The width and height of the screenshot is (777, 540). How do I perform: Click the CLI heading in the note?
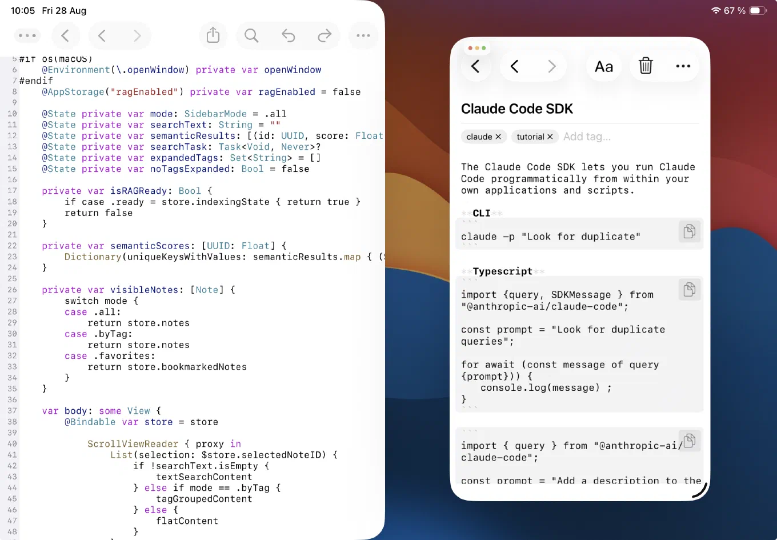[481, 213]
